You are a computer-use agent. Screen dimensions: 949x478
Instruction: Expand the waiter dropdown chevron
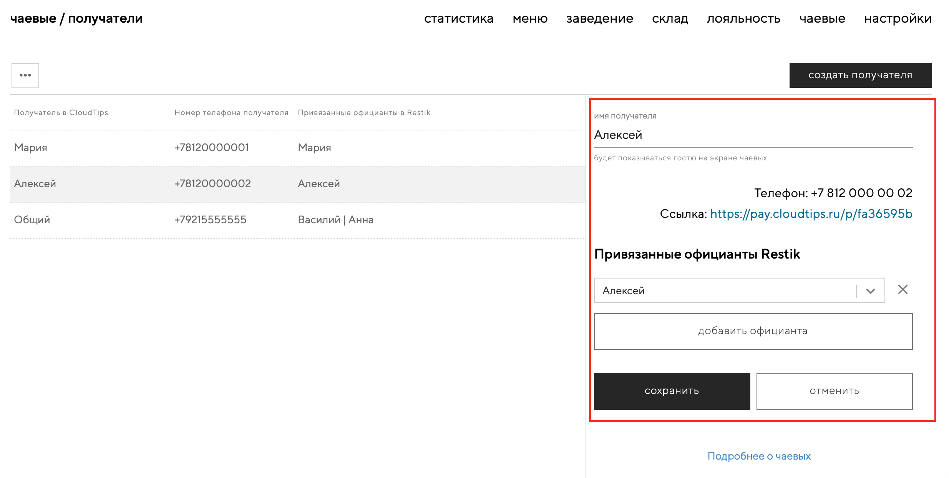[871, 291]
